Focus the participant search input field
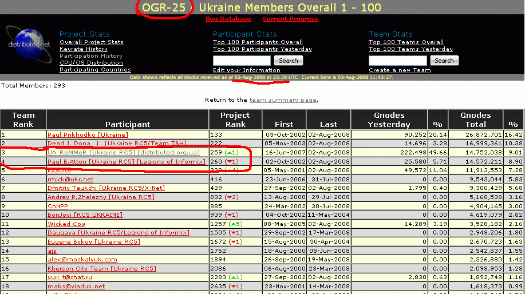This screenshot has width=525, height=294. (242, 61)
